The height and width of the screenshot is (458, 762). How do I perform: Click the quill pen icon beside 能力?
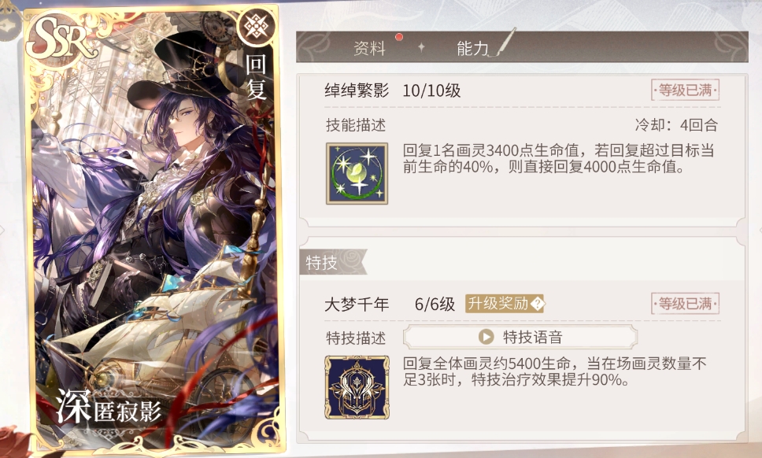(502, 42)
